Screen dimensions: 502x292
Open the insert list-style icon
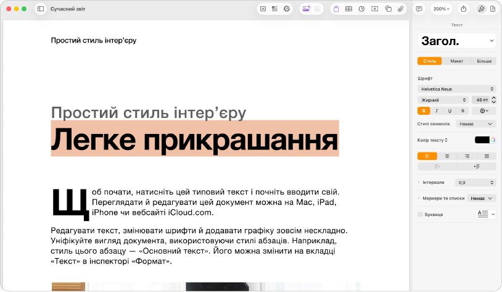274,9
